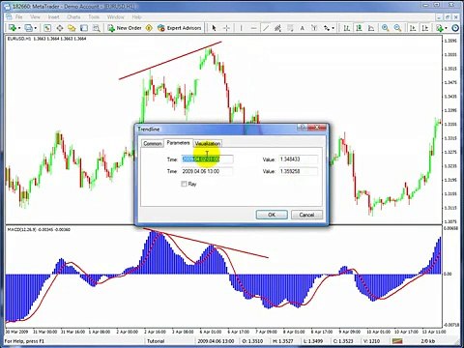Click the Arrows objects icon

[x=327, y=28]
